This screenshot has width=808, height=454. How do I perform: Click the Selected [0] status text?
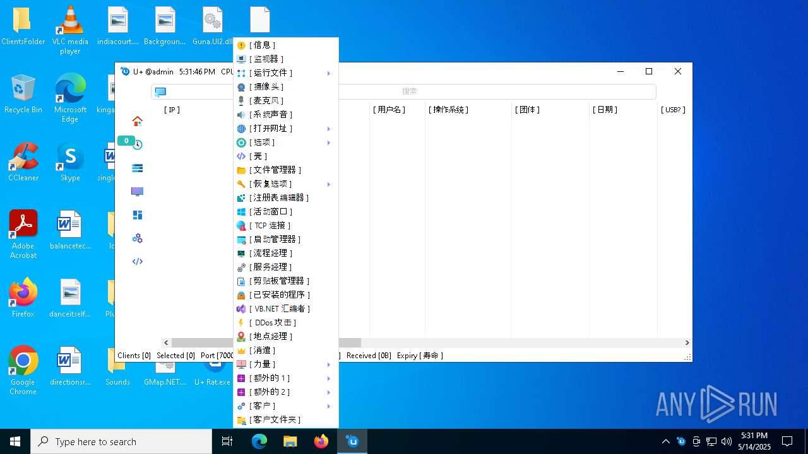click(175, 356)
